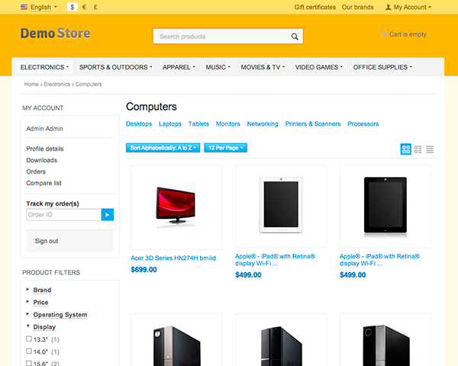Open the Electronics menu

click(x=44, y=67)
